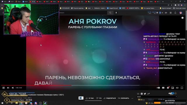The height and width of the screenshot is (105, 187).
Task: Open the Список для чтения panel
Action: coord(179,8)
